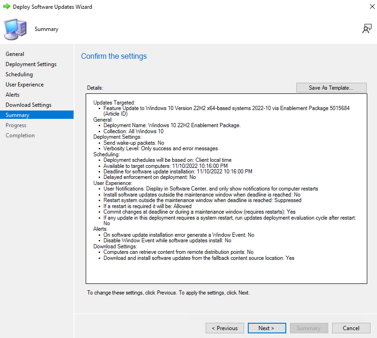Select User Experience in the sidebar
377x338 pixels.
(x=25, y=85)
